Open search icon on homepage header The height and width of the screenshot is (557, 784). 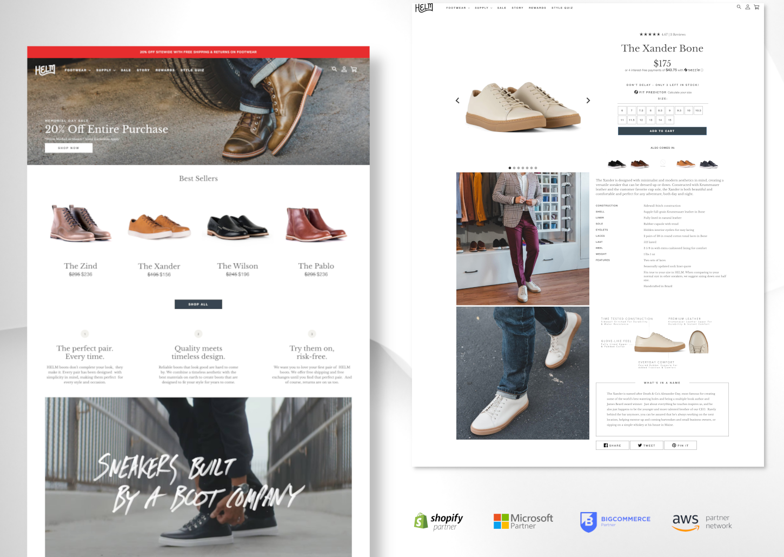(x=334, y=69)
